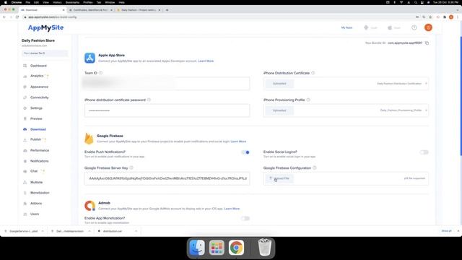The width and height of the screenshot is (462, 260).
Task: Open Finder from the dock
Action: tap(197, 248)
